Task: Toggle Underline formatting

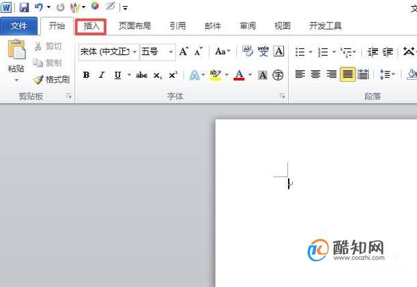Action: click(x=117, y=75)
